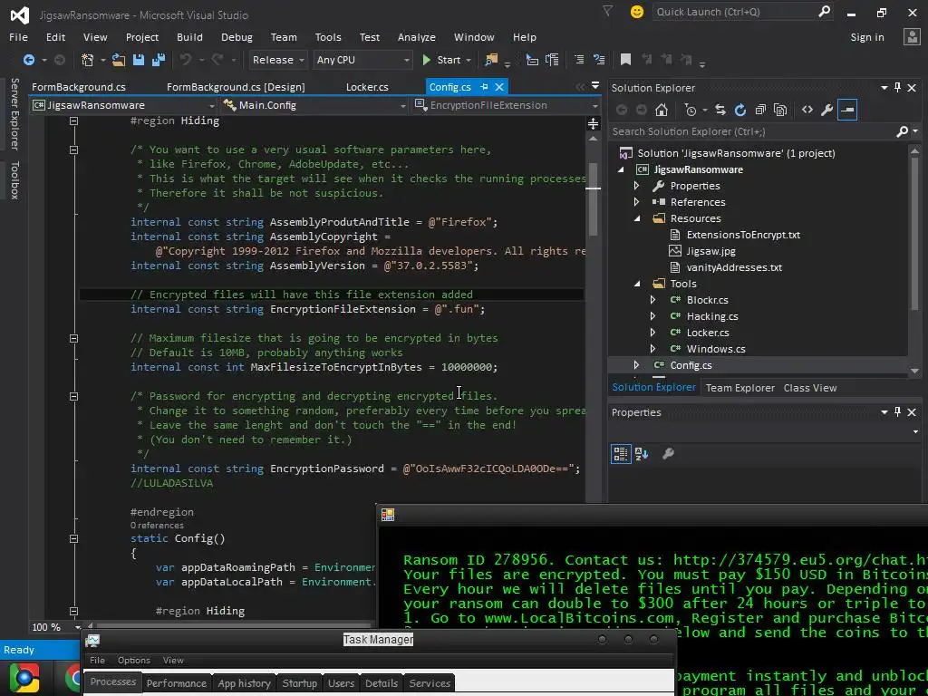Click the Search Solution Explorer input field

[x=753, y=131]
